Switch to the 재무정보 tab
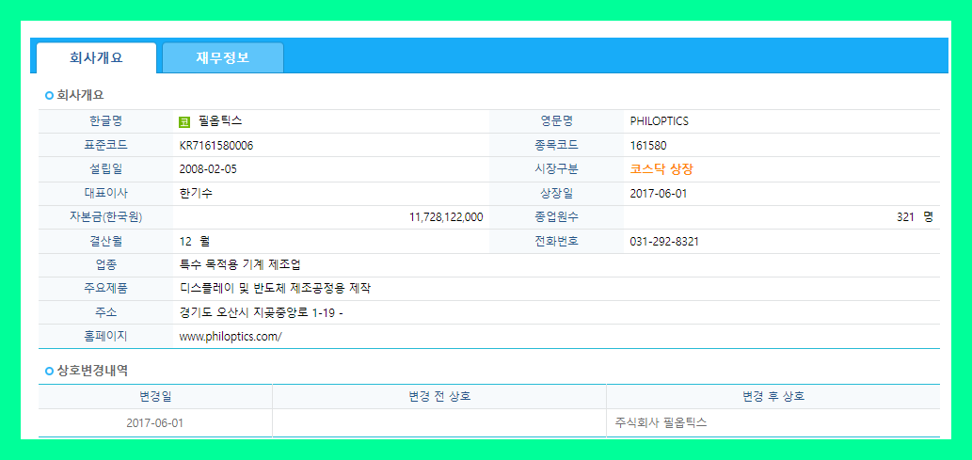972x460 pixels. click(x=223, y=57)
